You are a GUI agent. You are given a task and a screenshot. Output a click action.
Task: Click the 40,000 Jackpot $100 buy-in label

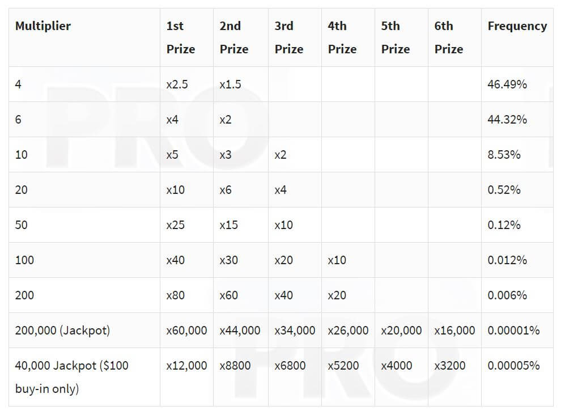tap(72, 377)
